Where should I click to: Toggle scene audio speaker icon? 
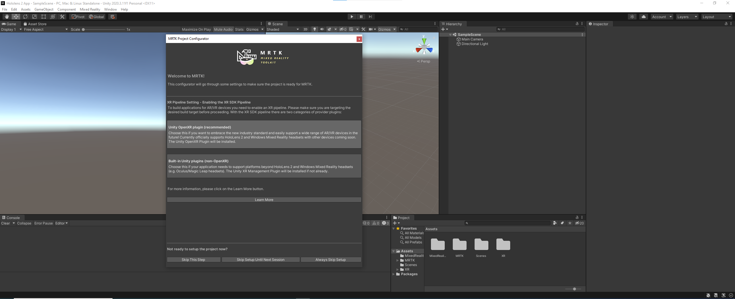322,29
